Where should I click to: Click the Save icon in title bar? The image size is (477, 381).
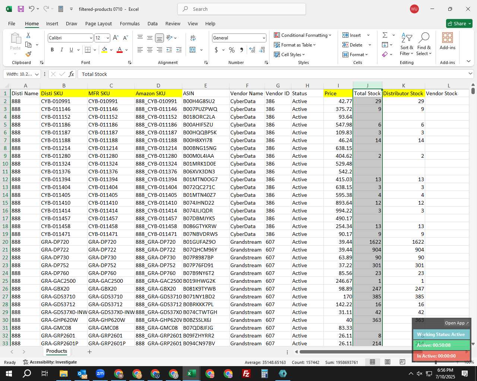coord(21,9)
